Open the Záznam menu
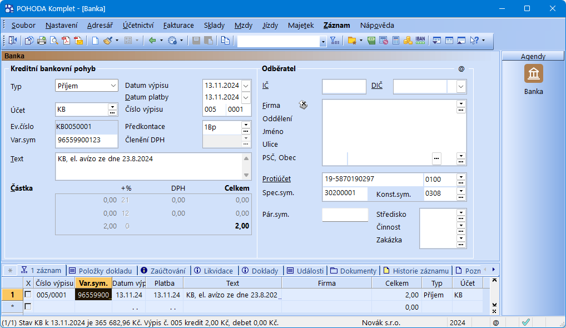Image resolution: width=566 pixels, height=328 pixels. point(337,25)
